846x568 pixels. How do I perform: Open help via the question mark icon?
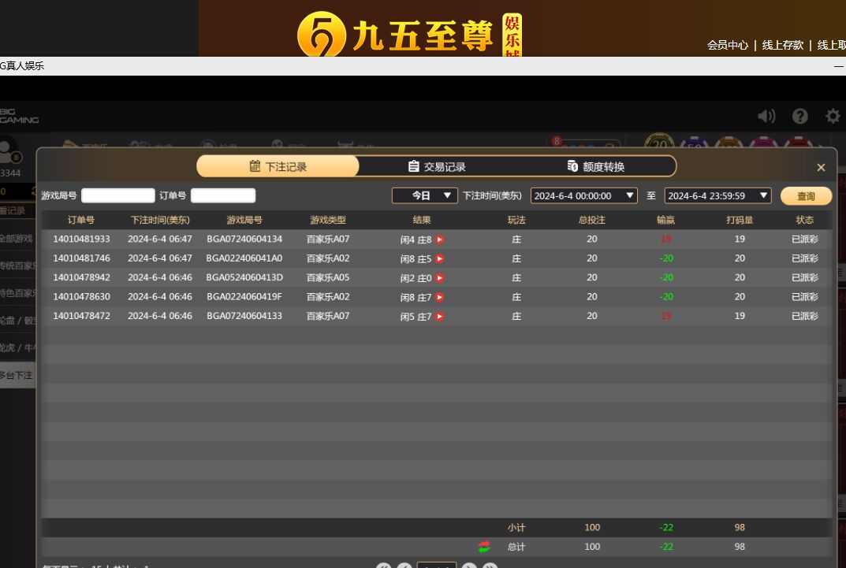(800, 117)
